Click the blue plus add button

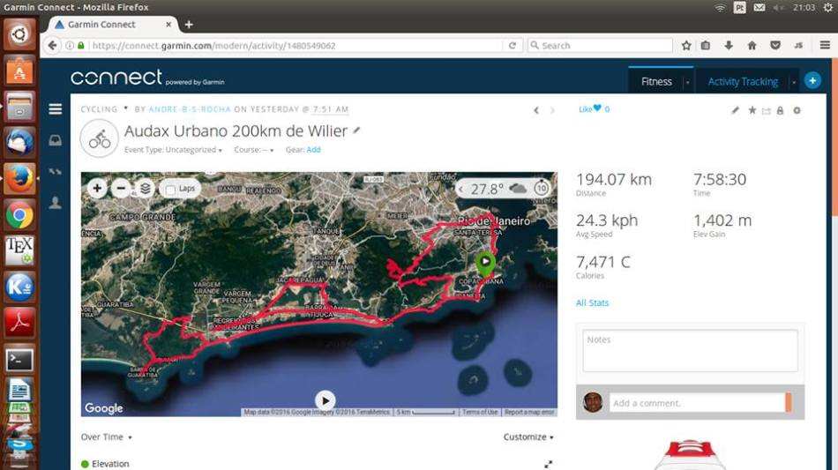pos(812,80)
